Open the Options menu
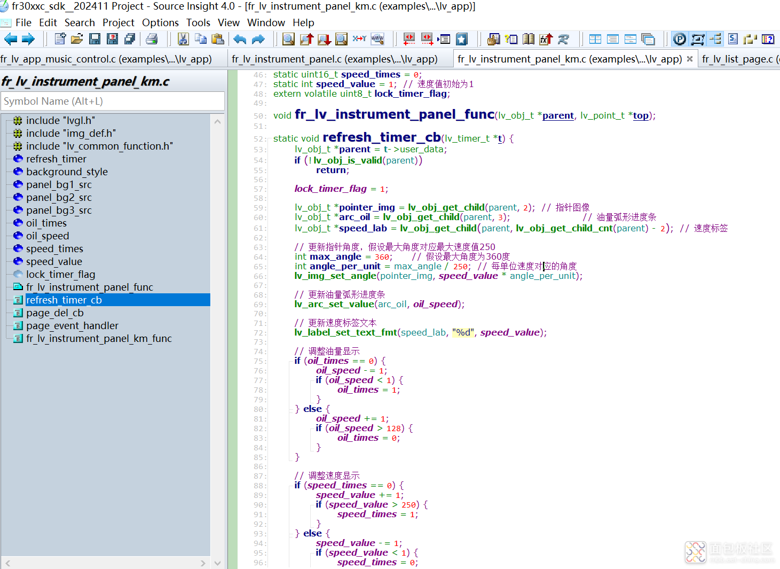The width and height of the screenshot is (780, 569). 160,22
